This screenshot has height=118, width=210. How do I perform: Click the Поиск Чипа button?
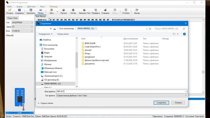[x=12, y=18]
